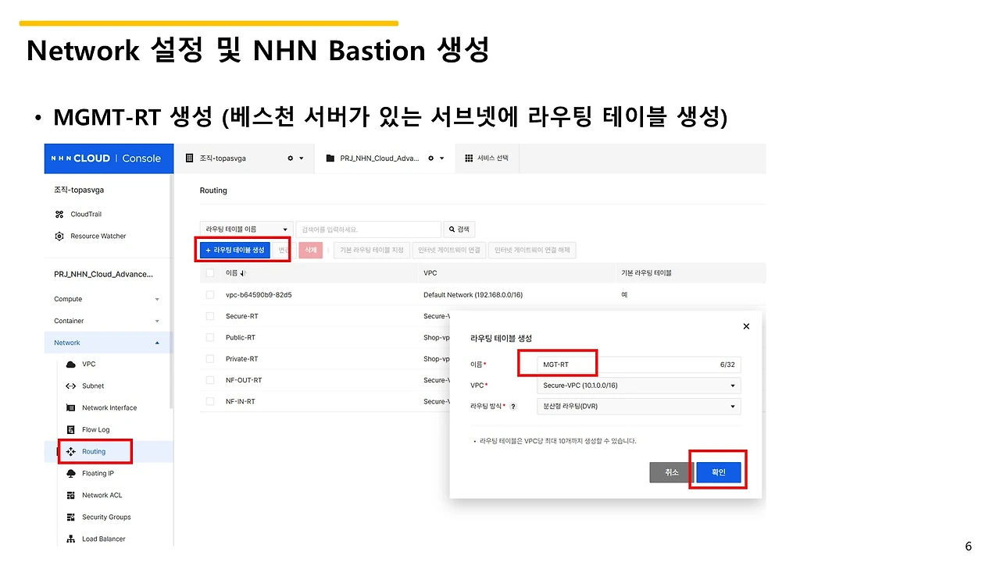Check the Private-RT row checkbox
The image size is (1000, 562).
209,359
